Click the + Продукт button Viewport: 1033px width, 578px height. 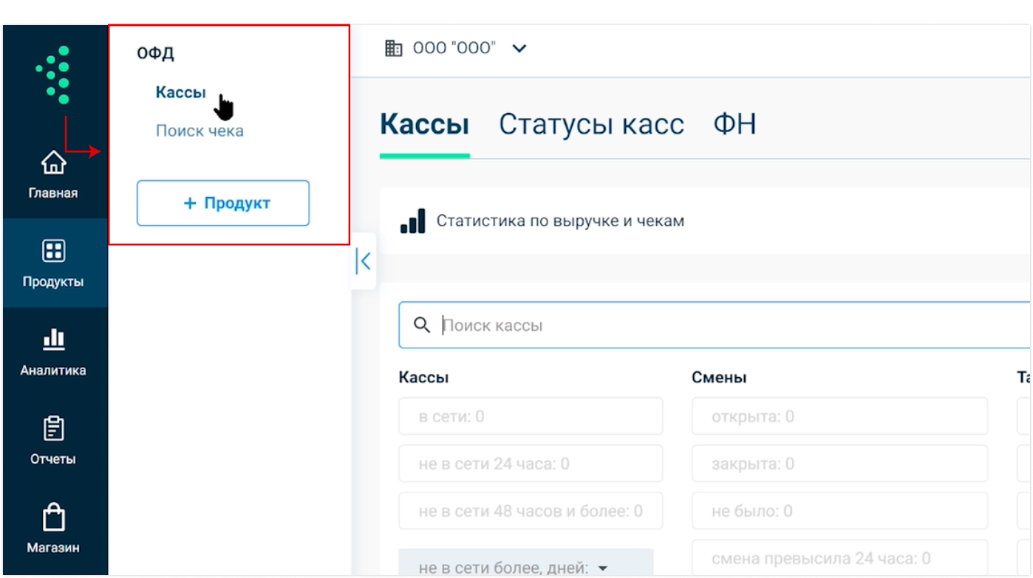coord(222,203)
